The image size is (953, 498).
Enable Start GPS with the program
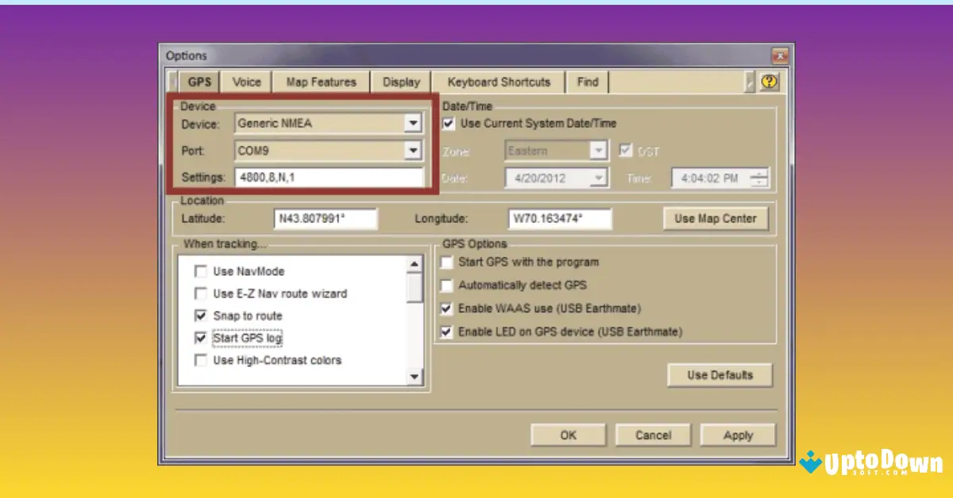click(x=446, y=262)
